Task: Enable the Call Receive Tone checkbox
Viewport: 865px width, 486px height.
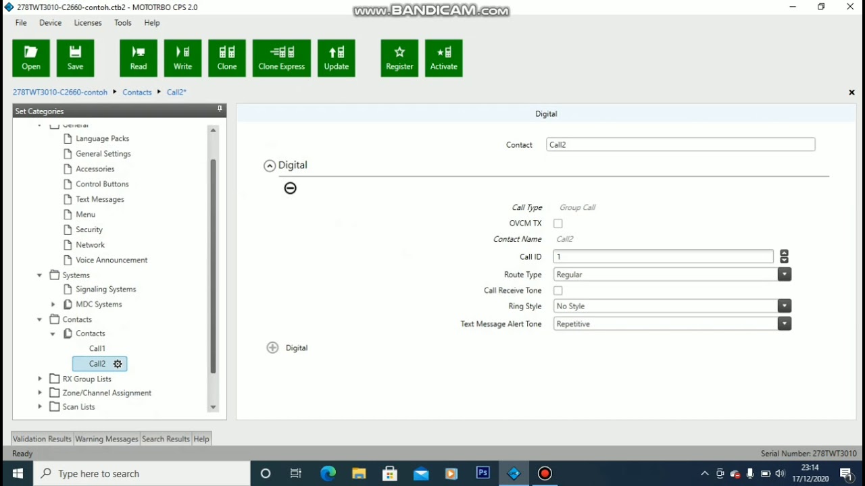Action: pos(558,291)
